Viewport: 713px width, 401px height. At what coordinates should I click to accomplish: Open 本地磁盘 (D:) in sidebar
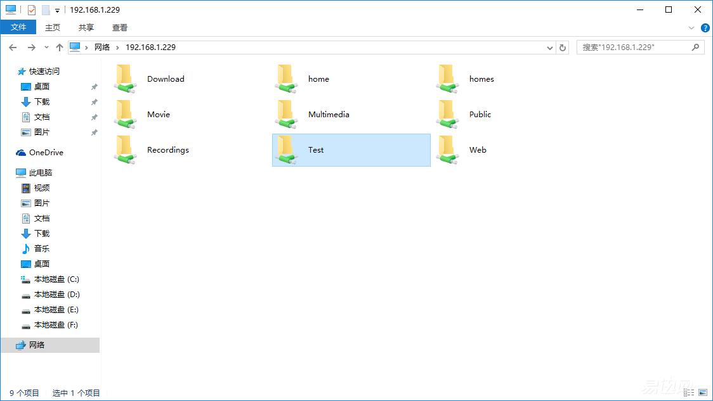click(x=56, y=295)
